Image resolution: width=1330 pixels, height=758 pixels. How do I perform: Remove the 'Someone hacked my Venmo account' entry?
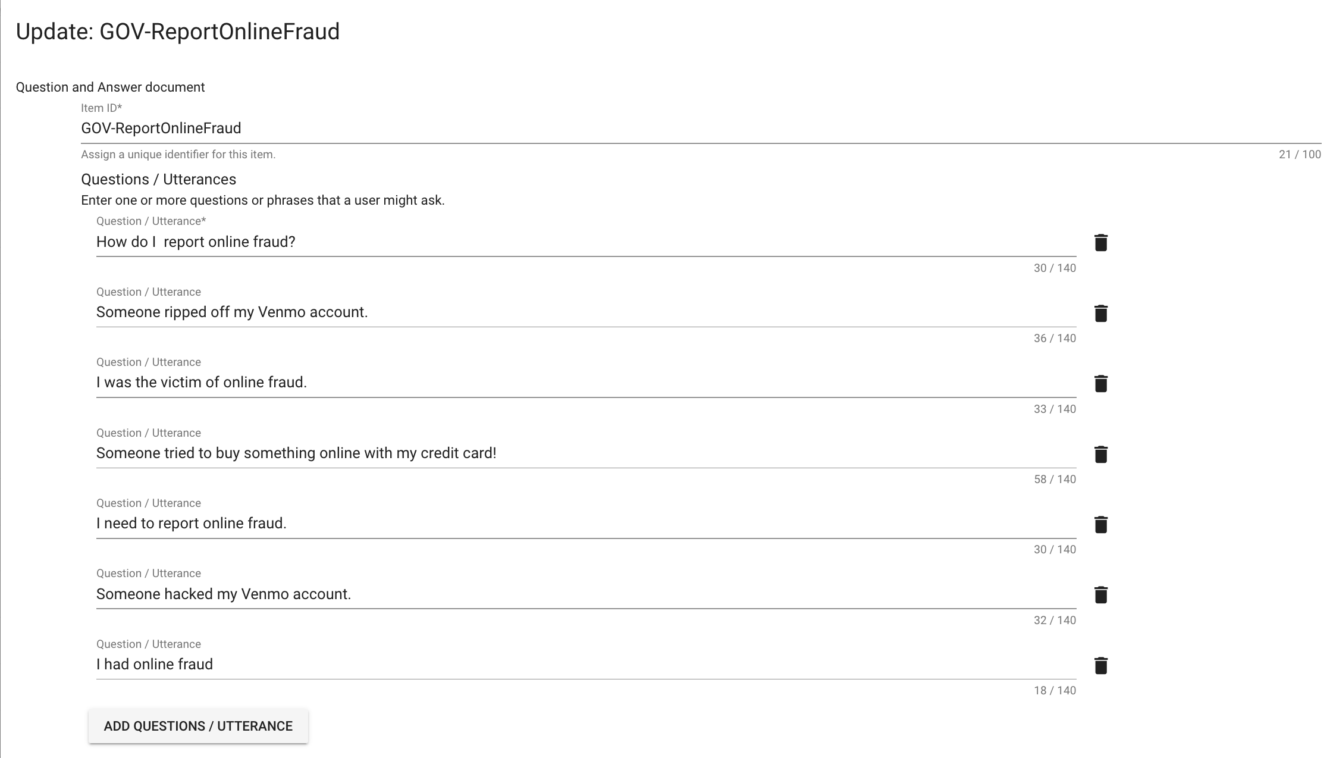tap(1100, 595)
